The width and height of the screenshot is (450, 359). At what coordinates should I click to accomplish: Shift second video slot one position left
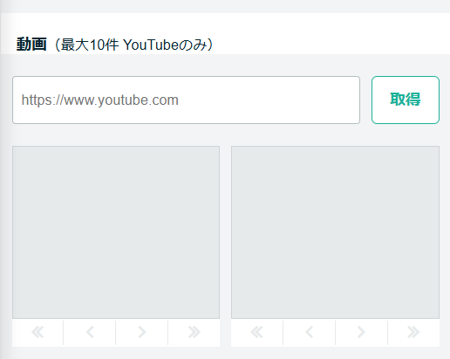(310, 332)
